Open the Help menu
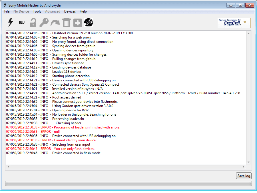This screenshot has height=193, width=257. (x=83, y=11)
